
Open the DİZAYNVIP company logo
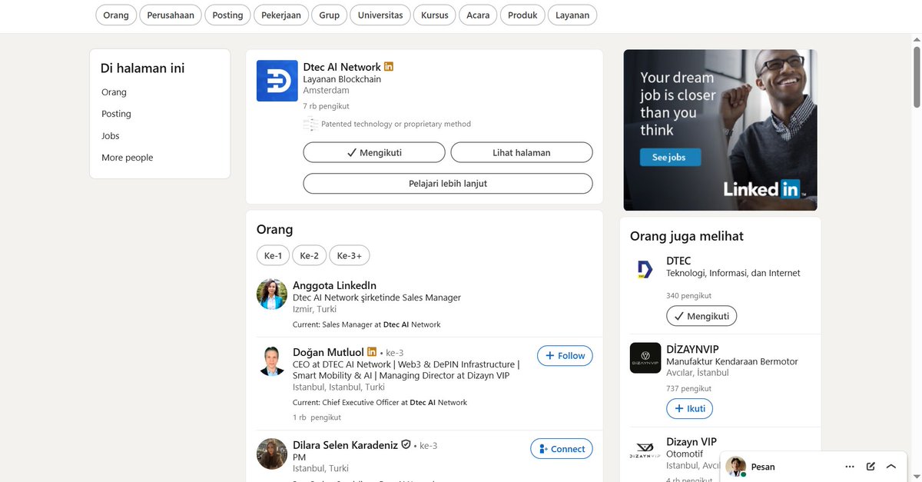coord(645,357)
